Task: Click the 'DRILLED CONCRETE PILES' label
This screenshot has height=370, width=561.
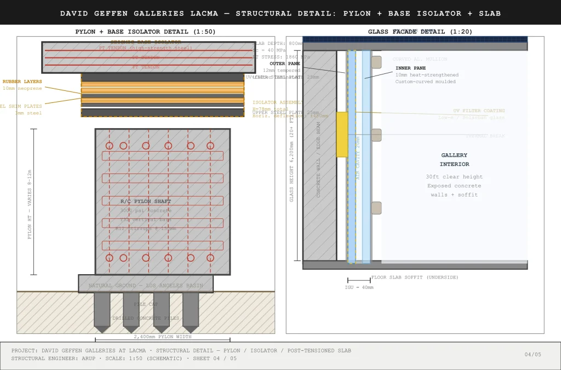Action: (146, 318)
